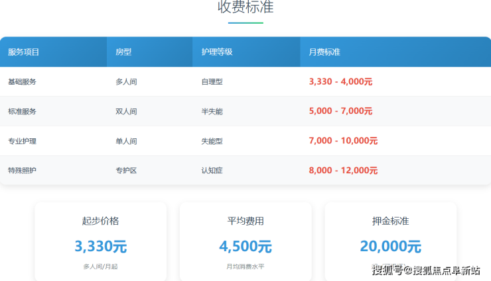
Task: Open the 起步价格 summary card
Action: 100,241
